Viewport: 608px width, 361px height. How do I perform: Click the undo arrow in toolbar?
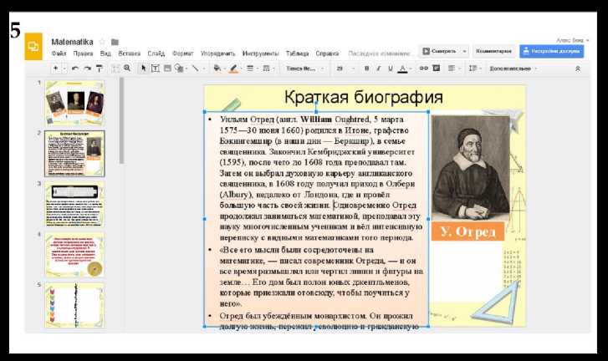tap(75, 69)
